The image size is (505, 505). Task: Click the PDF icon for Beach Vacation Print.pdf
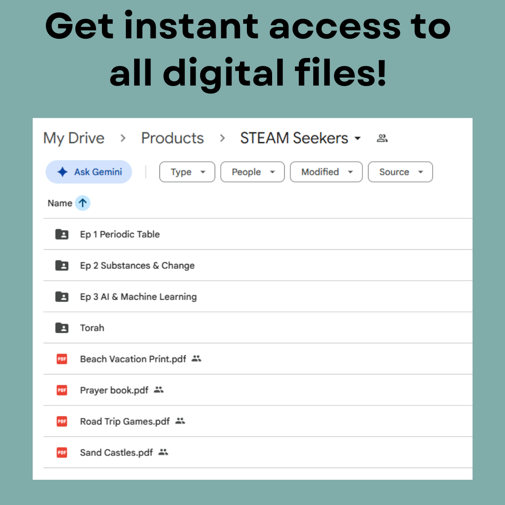(62, 359)
